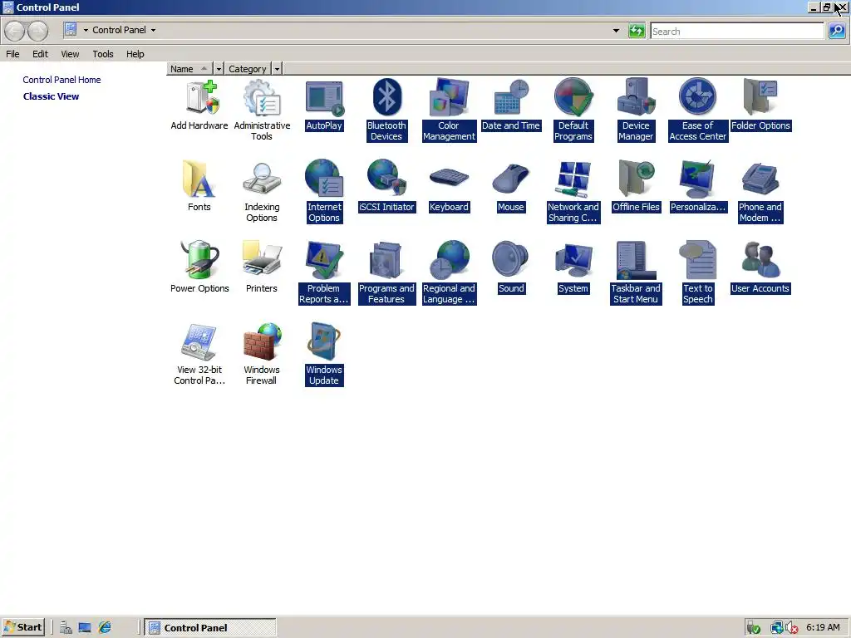Open Network and Sharing Center icon
The width and height of the screenshot is (851, 638).
573,192
